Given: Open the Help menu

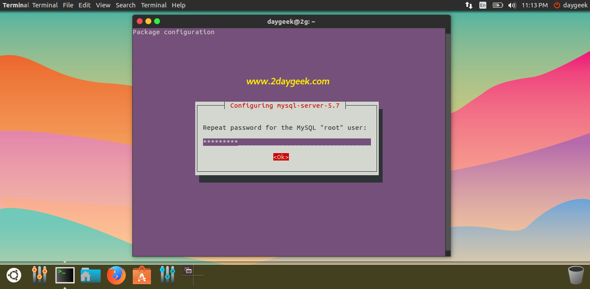Looking at the screenshot, I should point(179,5).
